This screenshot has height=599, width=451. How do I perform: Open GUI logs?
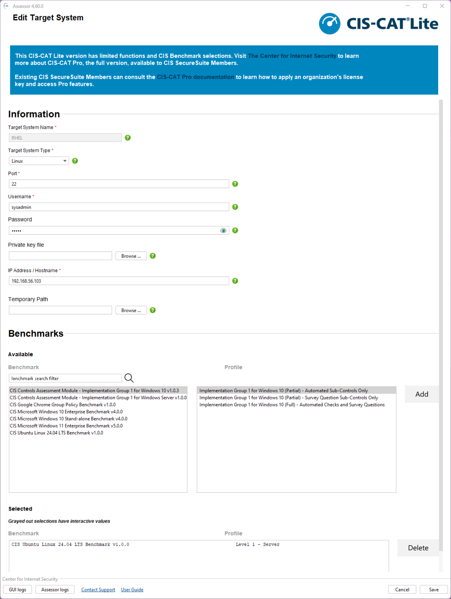(x=18, y=589)
